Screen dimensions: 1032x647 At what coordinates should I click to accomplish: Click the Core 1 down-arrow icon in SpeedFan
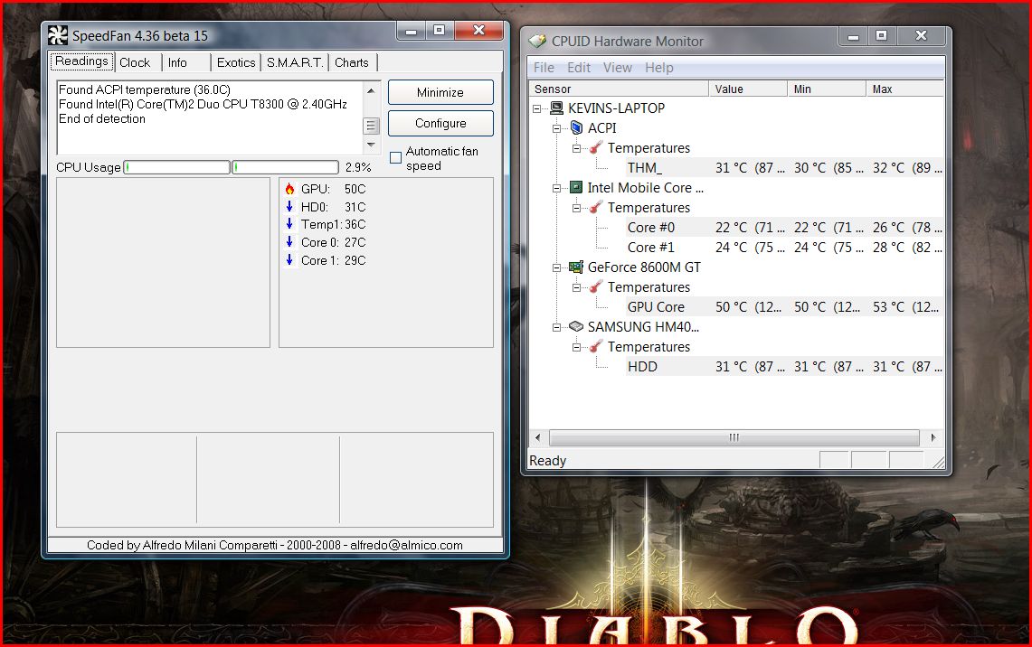[289, 259]
